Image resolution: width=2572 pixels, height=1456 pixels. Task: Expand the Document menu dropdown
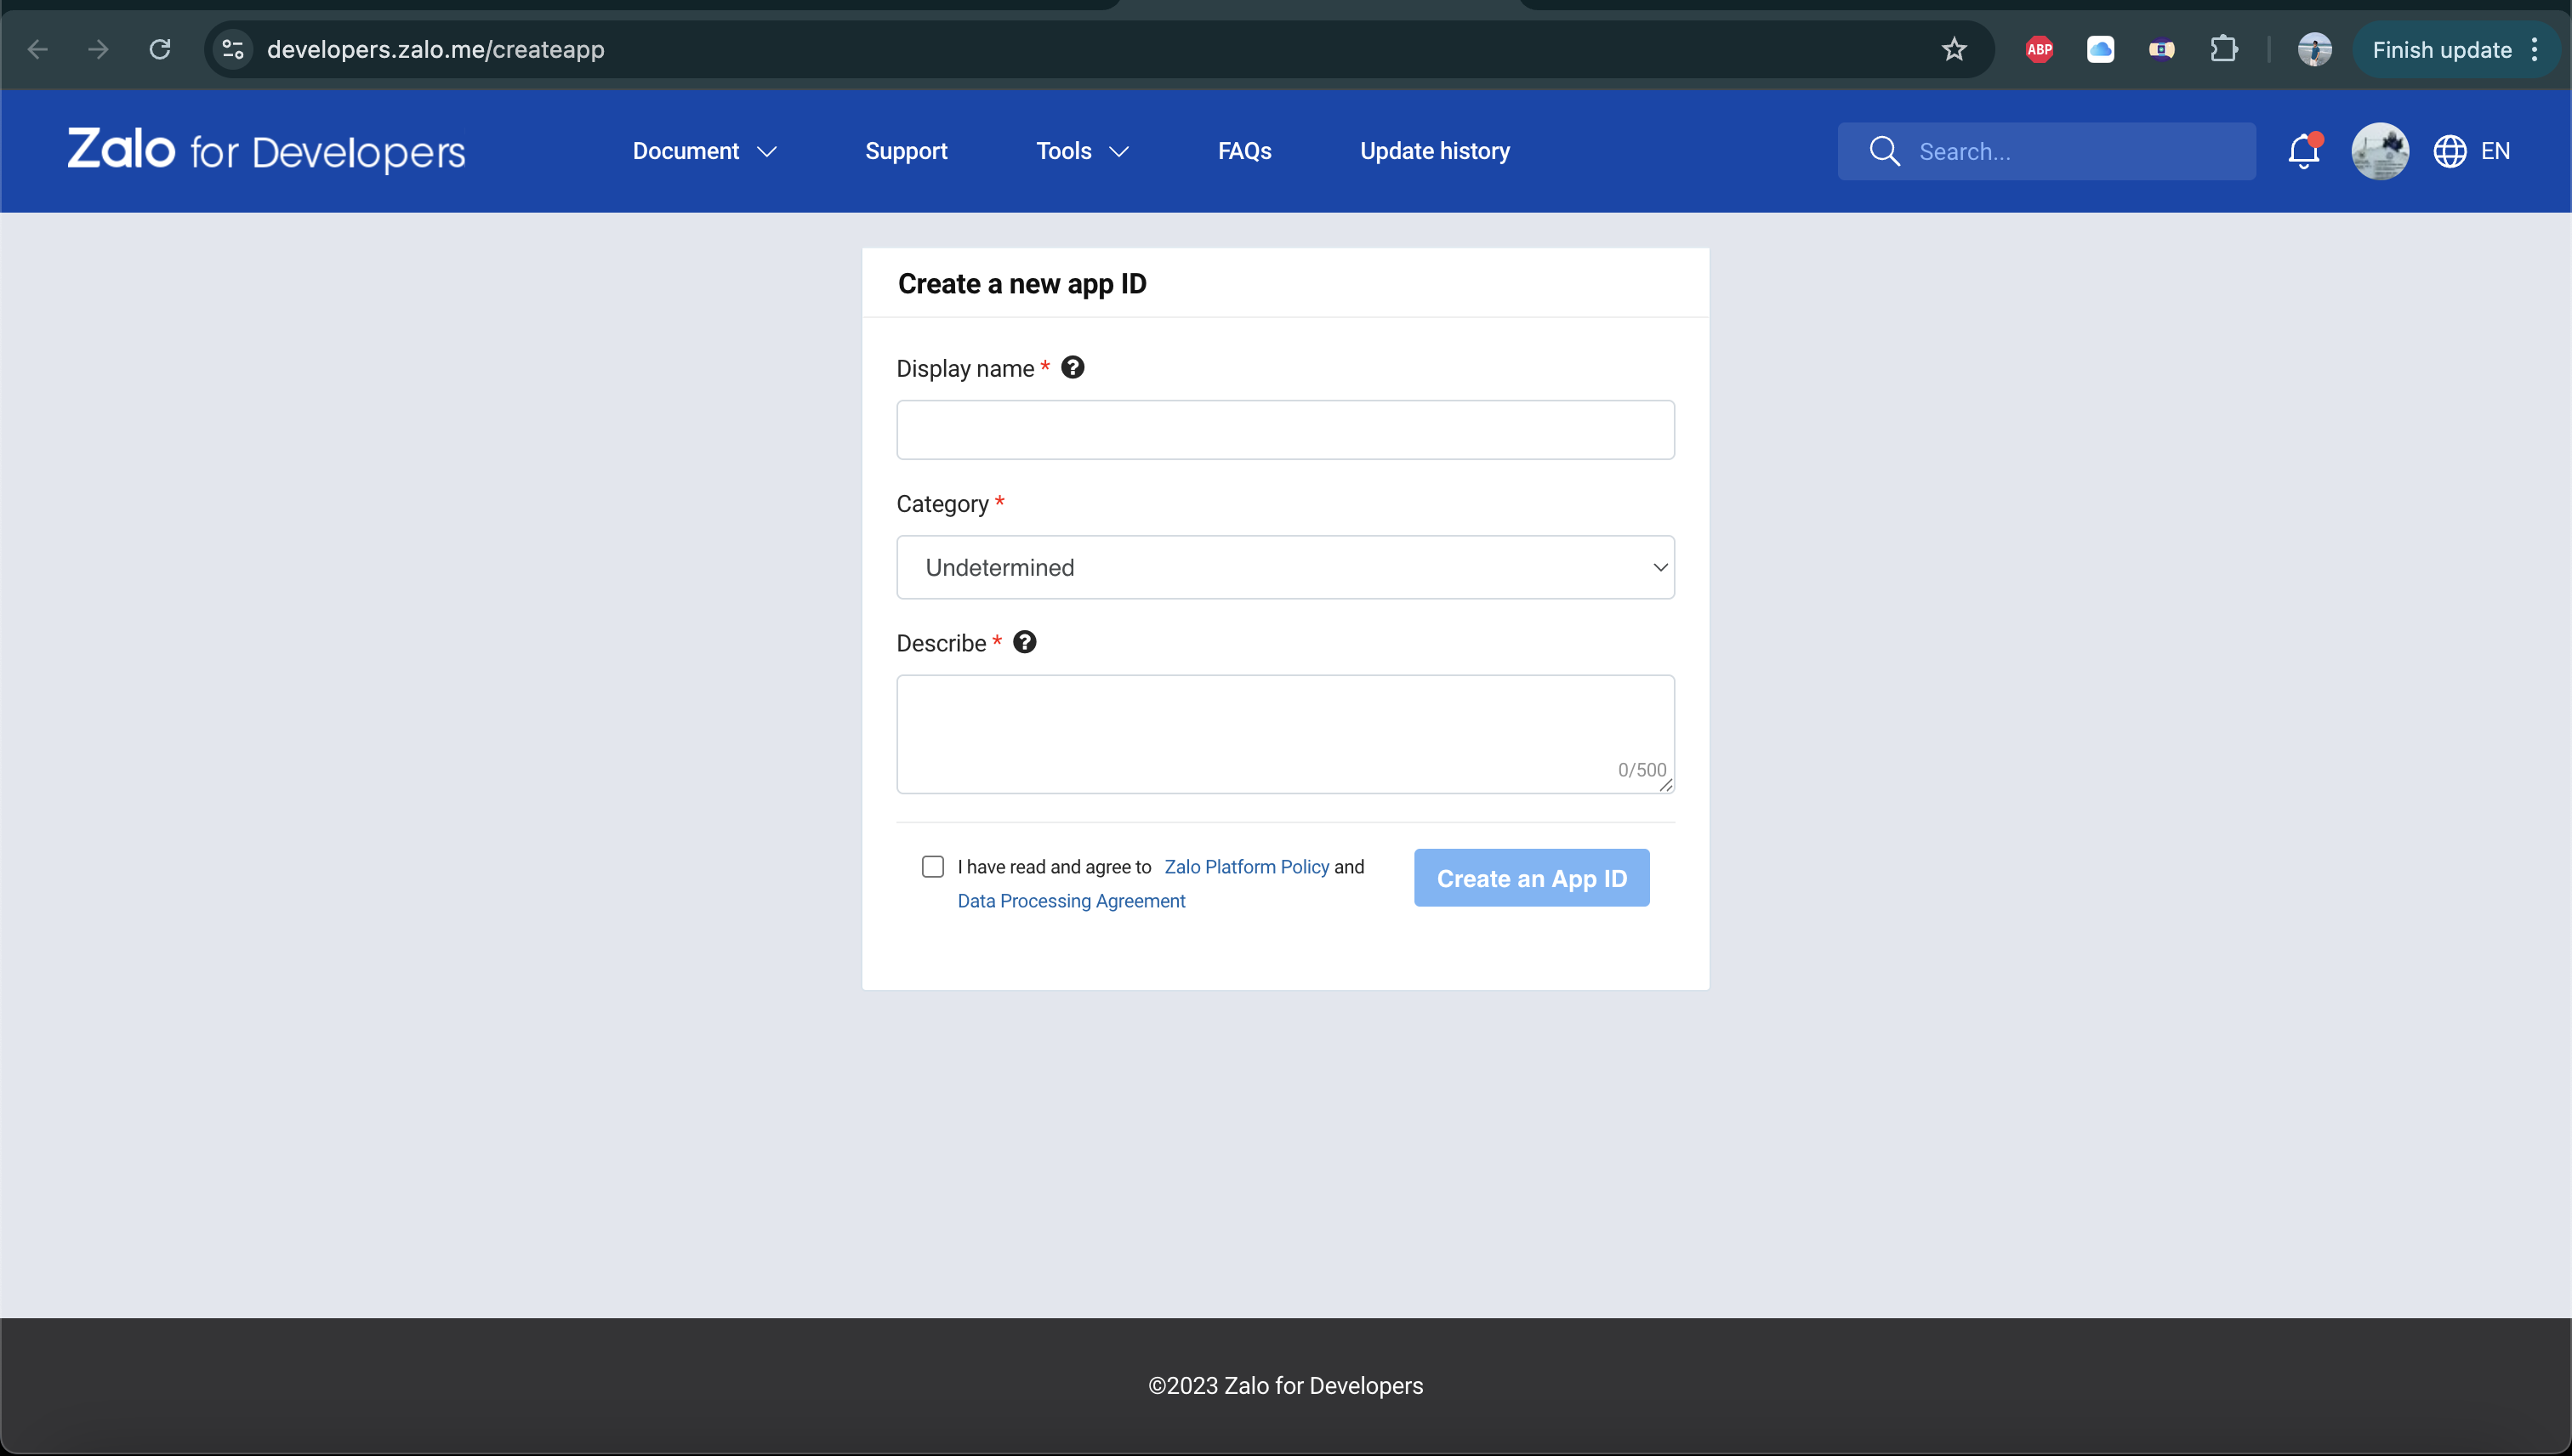[x=704, y=151]
